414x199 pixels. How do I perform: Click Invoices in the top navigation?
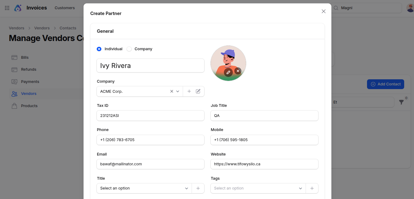[x=37, y=8]
